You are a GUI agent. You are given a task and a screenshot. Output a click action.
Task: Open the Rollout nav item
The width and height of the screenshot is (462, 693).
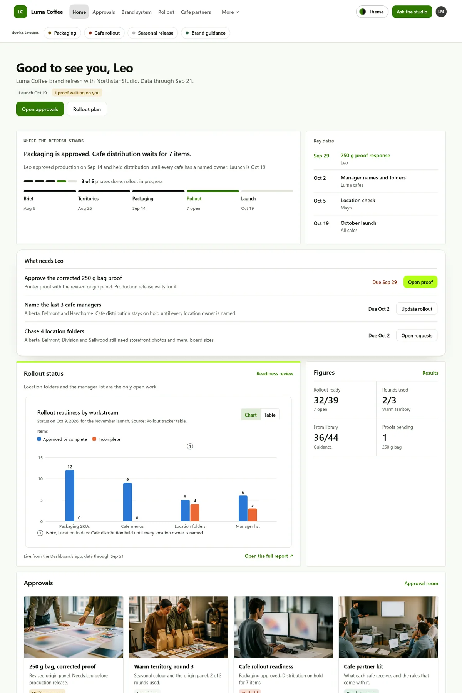pyautogui.click(x=166, y=12)
